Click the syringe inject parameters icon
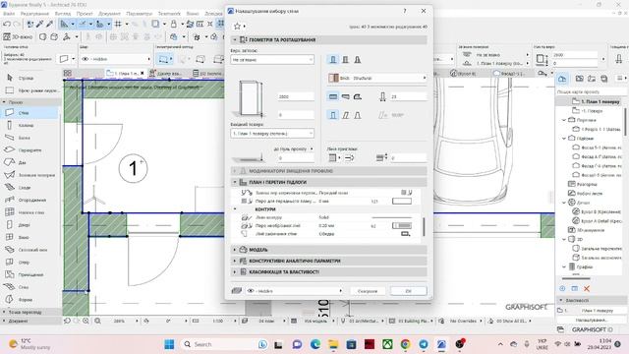The width and height of the screenshot is (629, 354). point(49,24)
